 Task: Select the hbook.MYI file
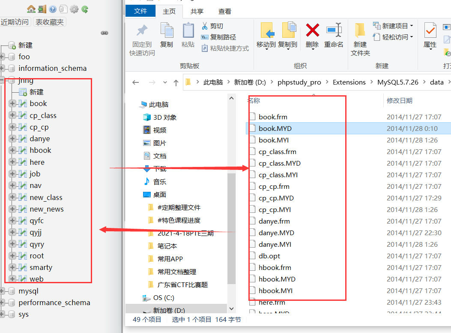coord(275,291)
